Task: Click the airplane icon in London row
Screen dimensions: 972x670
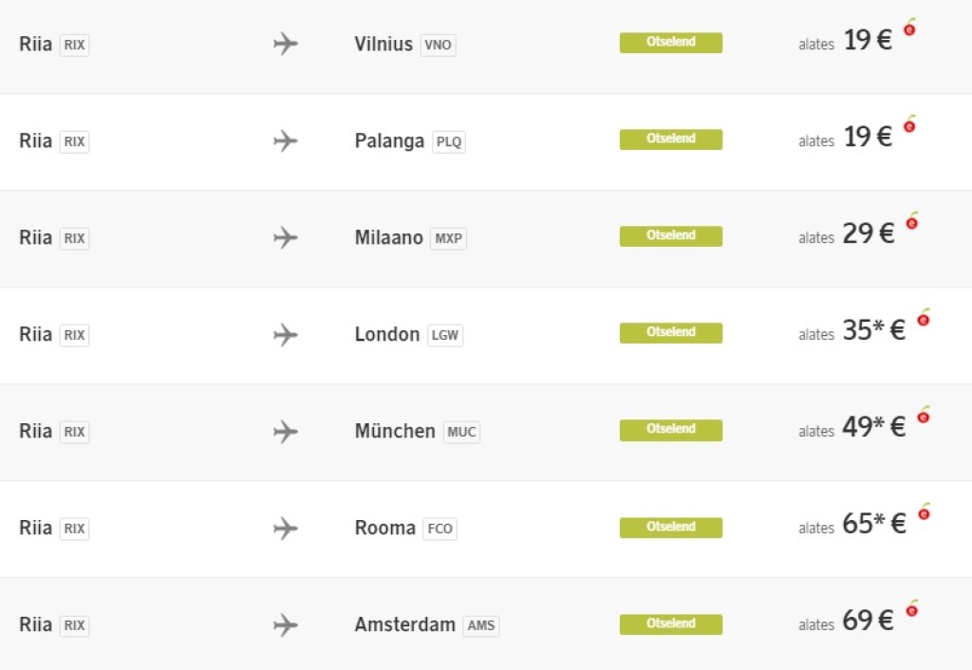Action: point(285,335)
